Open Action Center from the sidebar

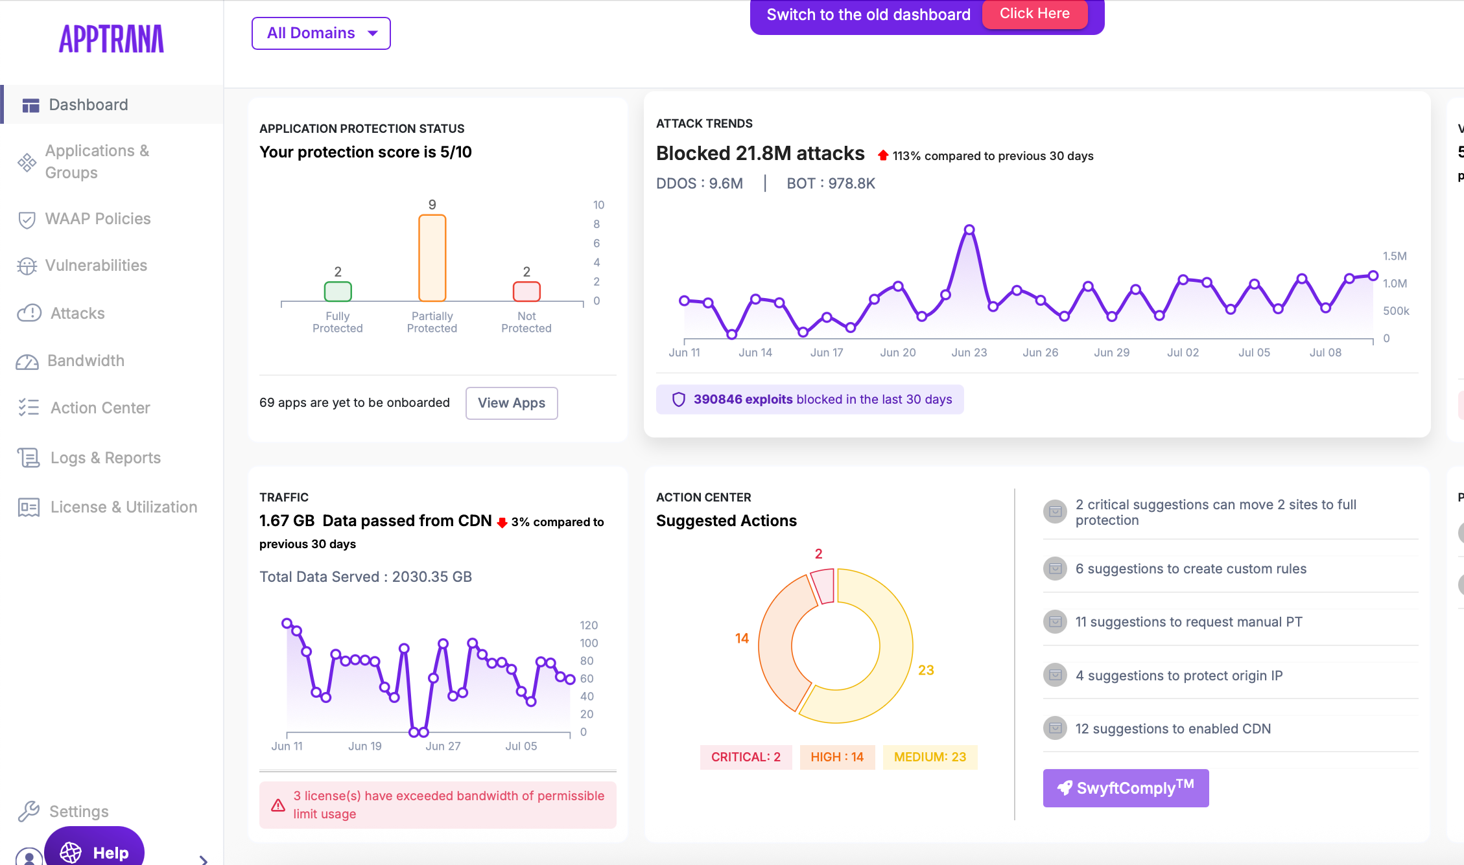[100, 408]
